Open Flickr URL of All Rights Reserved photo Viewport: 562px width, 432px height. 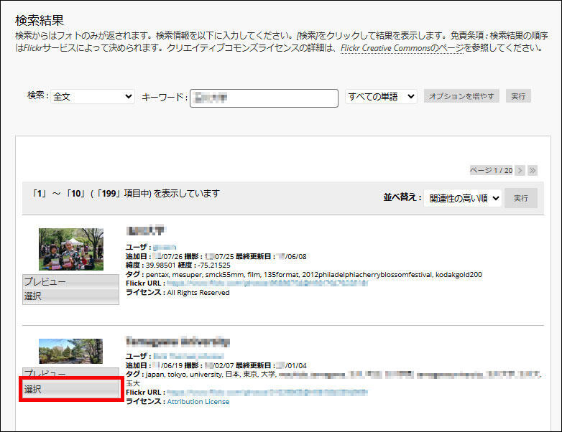click(267, 283)
